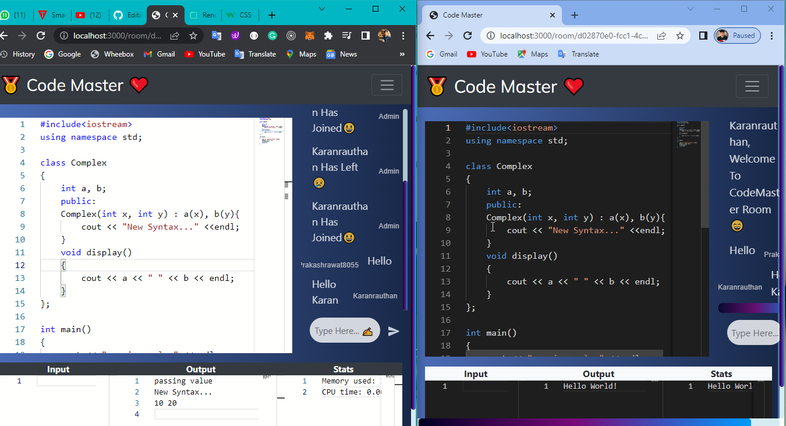Open News bookmark in left browser
The image size is (786, 426).
pyautogui.click(x=342, y=54)
